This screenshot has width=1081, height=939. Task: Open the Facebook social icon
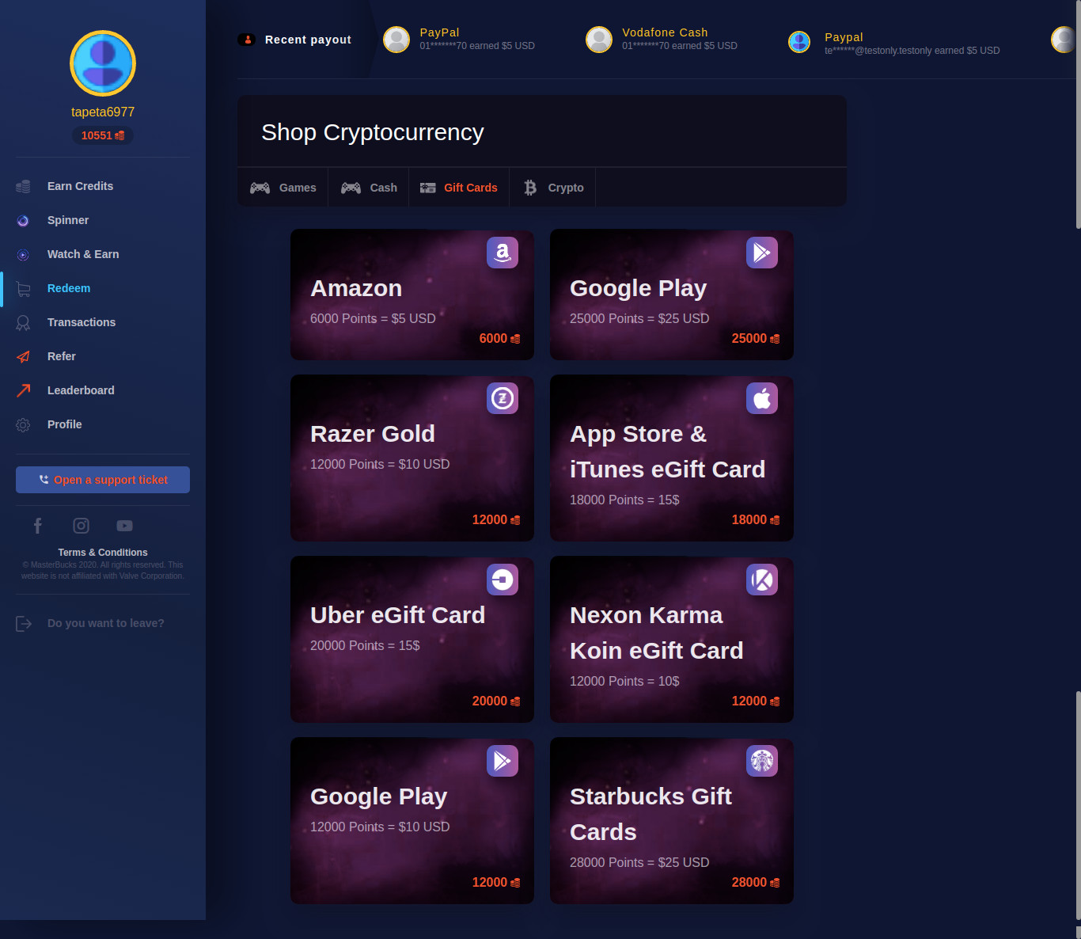38,526
